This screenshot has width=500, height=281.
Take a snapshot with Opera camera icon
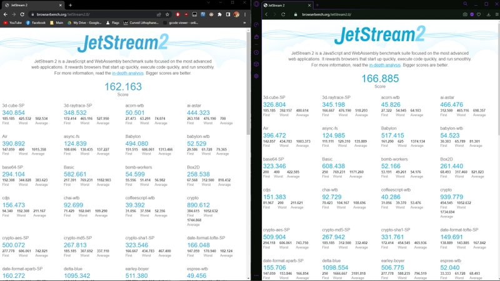coord(465,14)
